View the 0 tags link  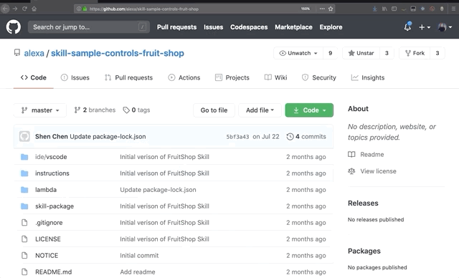tap(136, 110)
